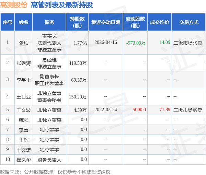This screenshot has width=206, height=175.
Task: Click the data source disclaimer text
Action: [55, 172]
